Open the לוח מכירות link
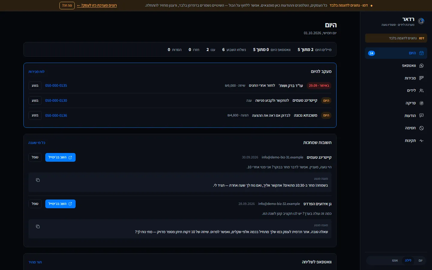Image resolution: width=432 pixels, height=270 pixels. (37, 72)
